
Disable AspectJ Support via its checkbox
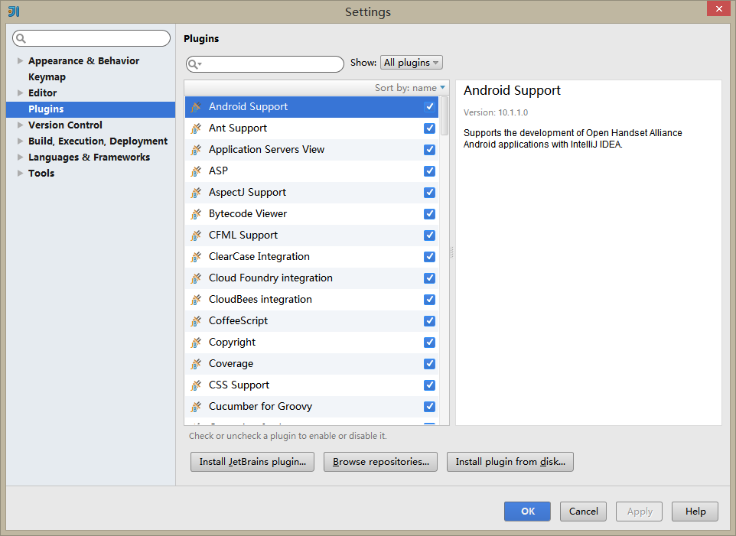pos(429,193)
